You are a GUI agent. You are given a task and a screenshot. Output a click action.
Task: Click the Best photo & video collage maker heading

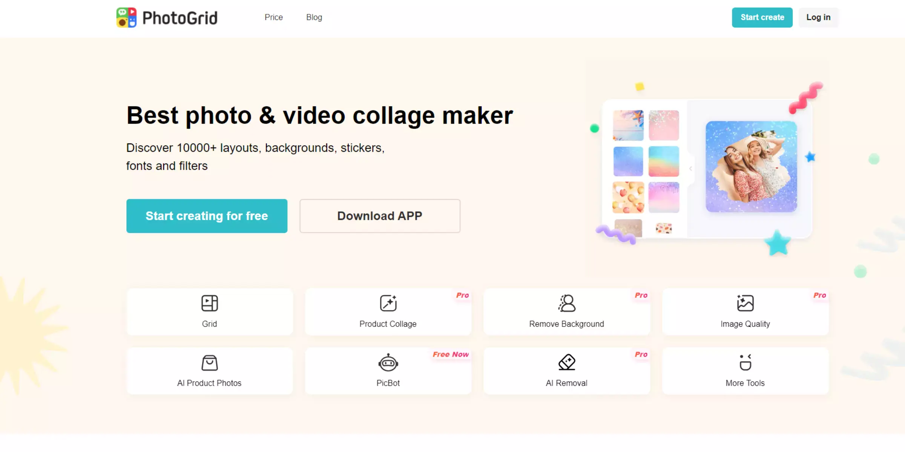(320, 115)
